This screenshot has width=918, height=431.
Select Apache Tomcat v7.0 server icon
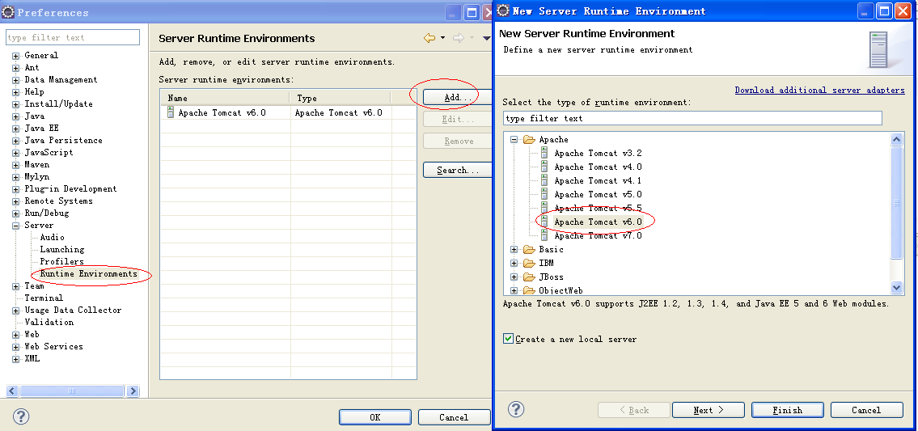(544, 235)
